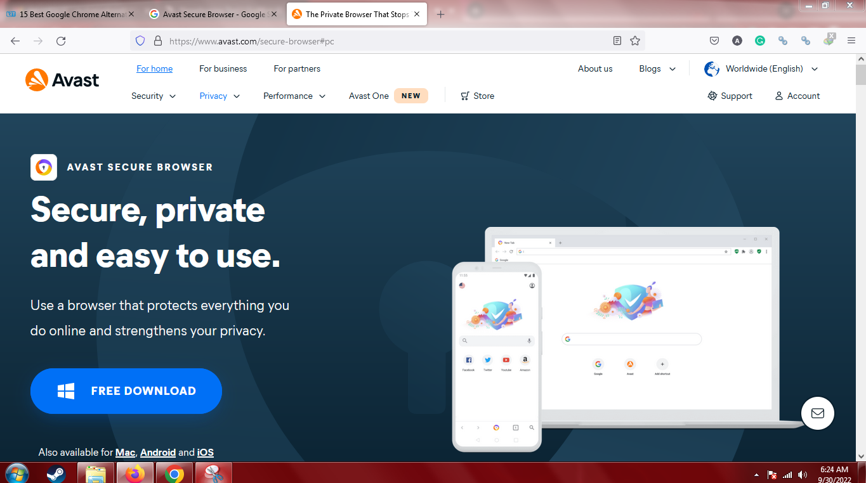866x483 pixels.
Task: Switch to Firefox in the taskbar
Action: 135,473
